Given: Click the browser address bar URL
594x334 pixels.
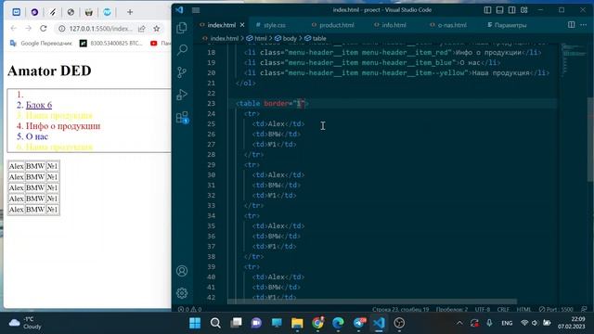Looking at the screenshot, I should [101, 29].
